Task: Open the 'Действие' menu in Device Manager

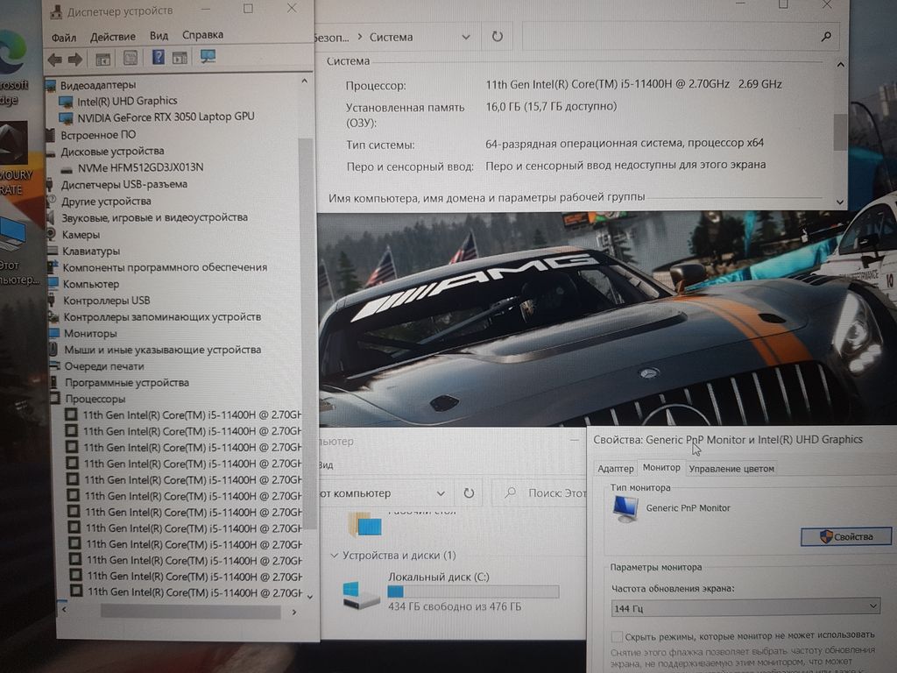Action: point(112,37)
